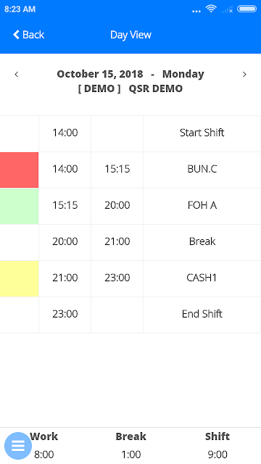
Task: Open the End Shift row
Action: (130, 315)
